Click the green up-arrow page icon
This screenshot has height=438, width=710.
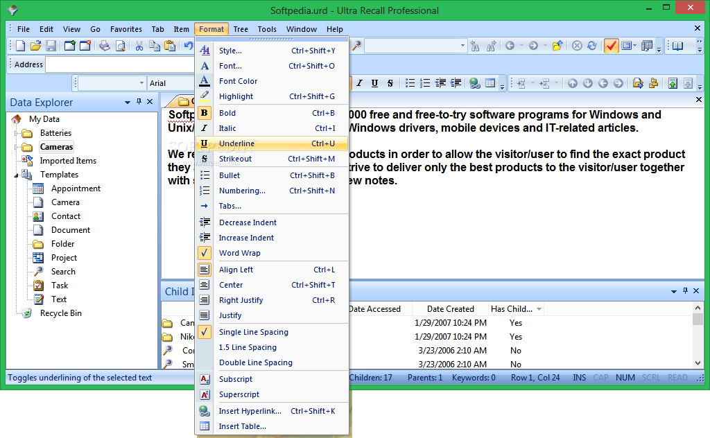click(x=673, y=83)
